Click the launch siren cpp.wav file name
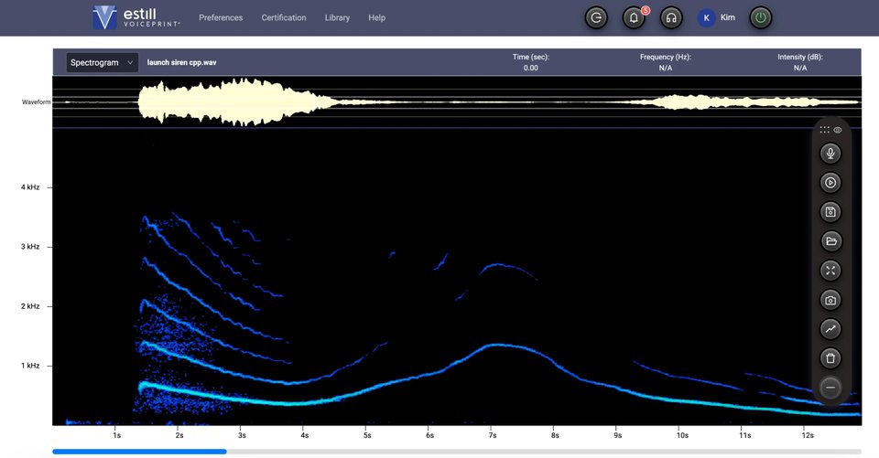This screenshot has width=879, height=458. coord(181,63)
